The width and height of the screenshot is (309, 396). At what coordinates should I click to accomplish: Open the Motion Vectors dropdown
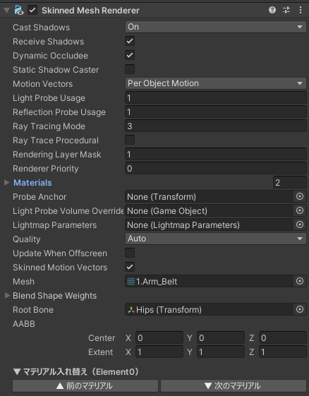pyautogui.click(x=216, y=83)
